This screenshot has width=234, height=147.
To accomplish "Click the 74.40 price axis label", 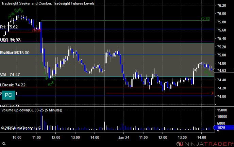I will point(221,80).
